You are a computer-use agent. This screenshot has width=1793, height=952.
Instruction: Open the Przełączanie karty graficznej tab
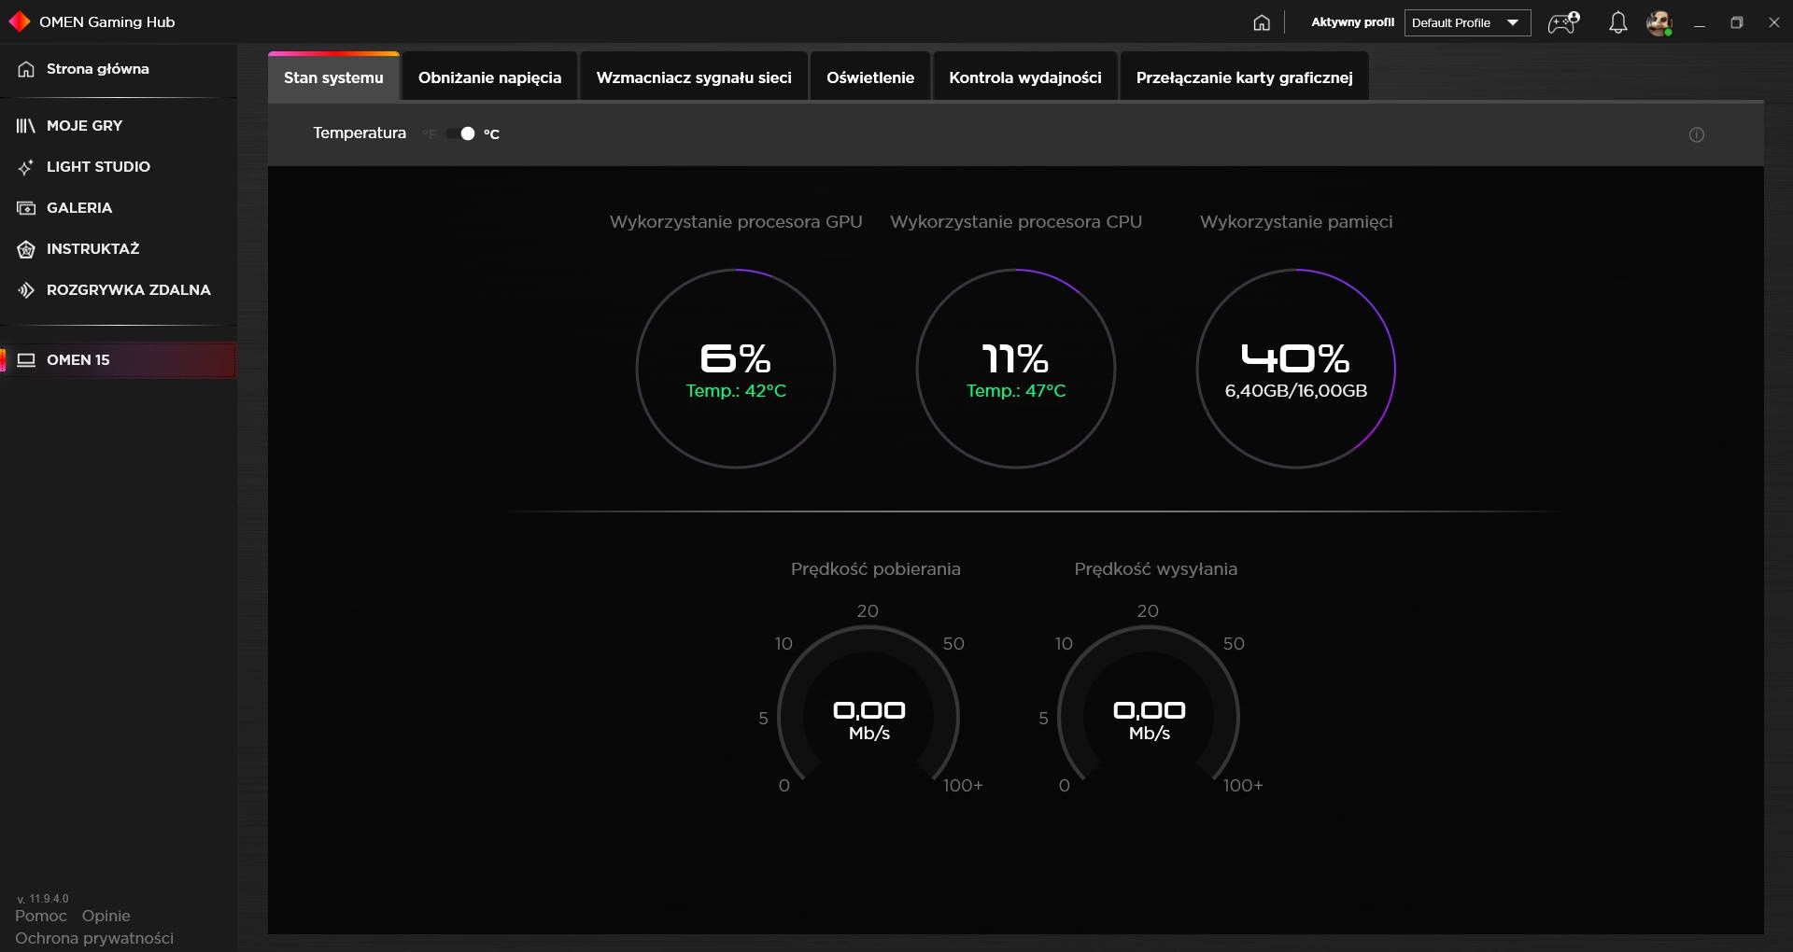(1244, 77)
